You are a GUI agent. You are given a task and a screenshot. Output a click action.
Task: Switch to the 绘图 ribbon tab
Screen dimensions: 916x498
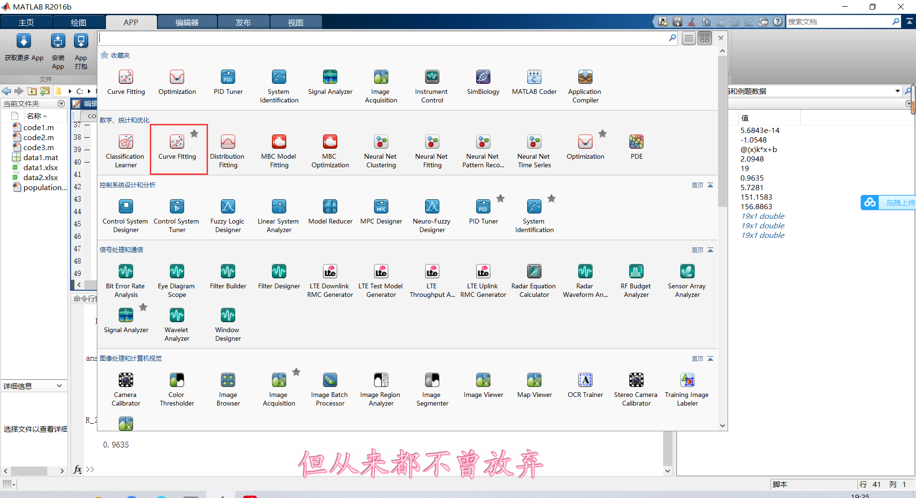pyautogui.click(x=79, y=22)
